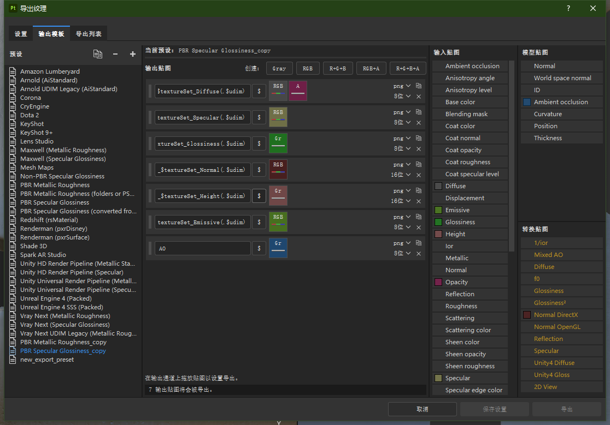The height and width of the screenshot is (425, 610).
Task: Open 16-bit depth dropdown for Normal row
Action: pos(401,175)
